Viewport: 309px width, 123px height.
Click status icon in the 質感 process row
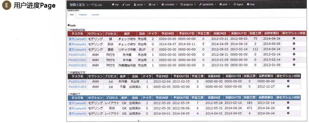point(294,49)
